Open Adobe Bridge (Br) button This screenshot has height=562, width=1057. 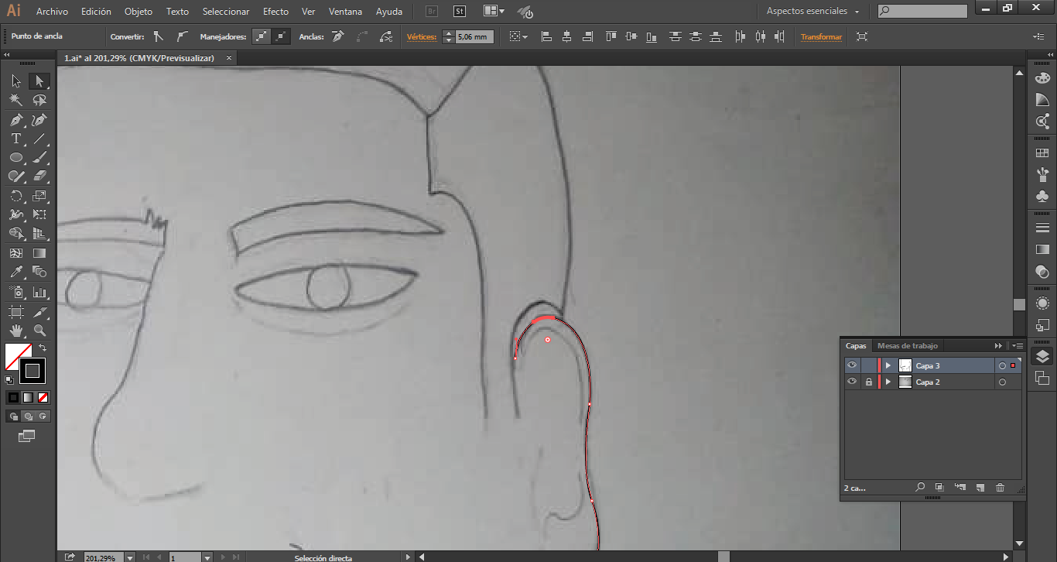tap(433, 12)
